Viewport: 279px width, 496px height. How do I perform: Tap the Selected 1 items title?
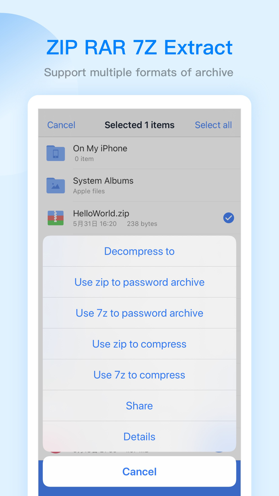point(139,125)
